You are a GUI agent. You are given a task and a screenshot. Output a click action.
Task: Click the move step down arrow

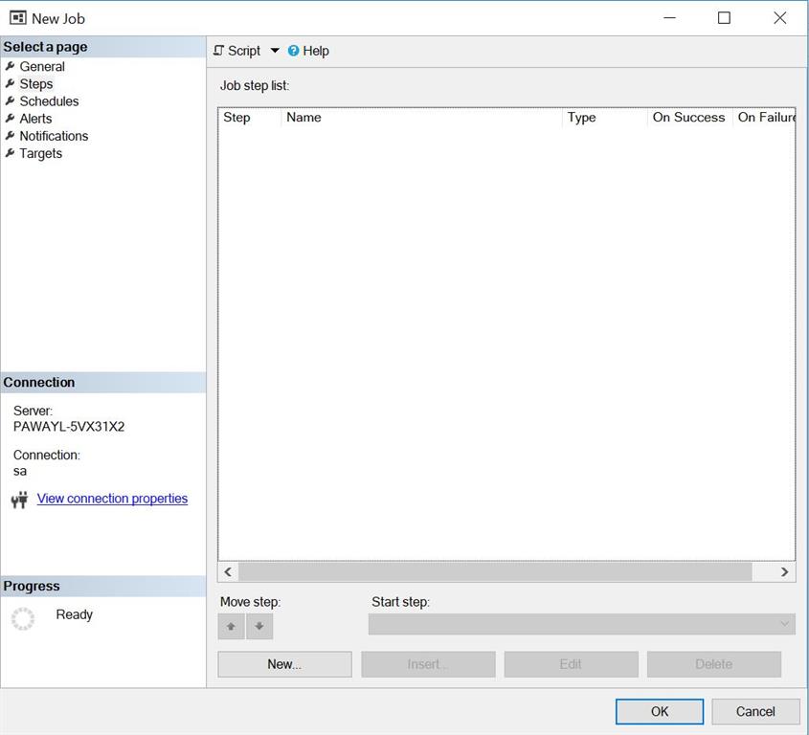[259, 626]
